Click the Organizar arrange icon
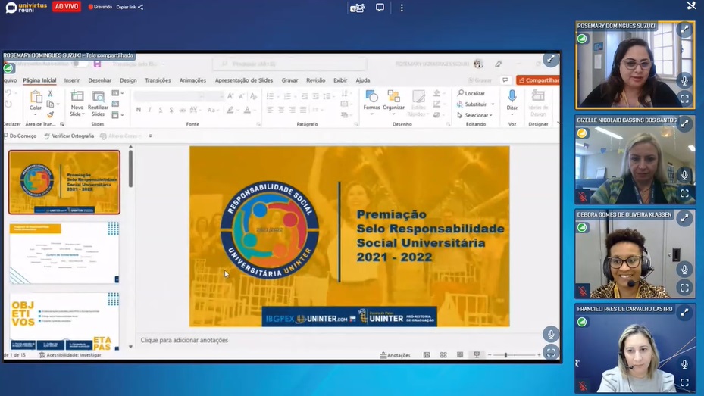Viewport: 704px width, 396px height. (x=394, y=96)
